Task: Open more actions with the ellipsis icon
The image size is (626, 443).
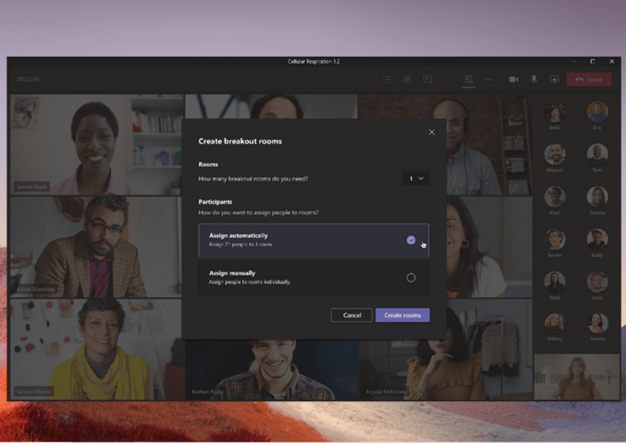Action: point(488,79)
